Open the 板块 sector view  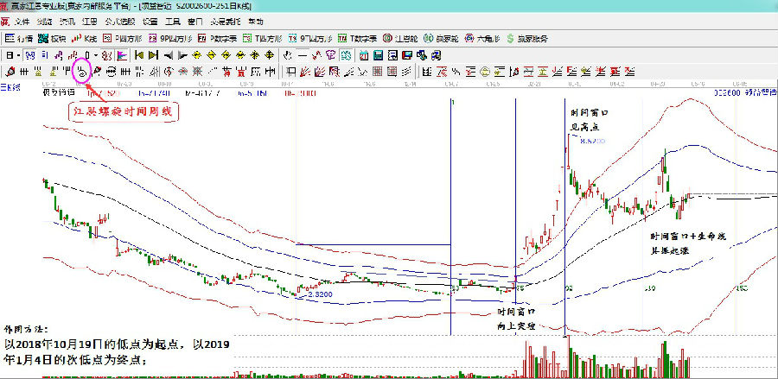[51, 39]
